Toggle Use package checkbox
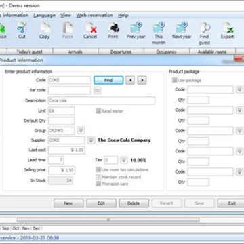The width and height of the screenshot is (244, 244). (174, 80)
